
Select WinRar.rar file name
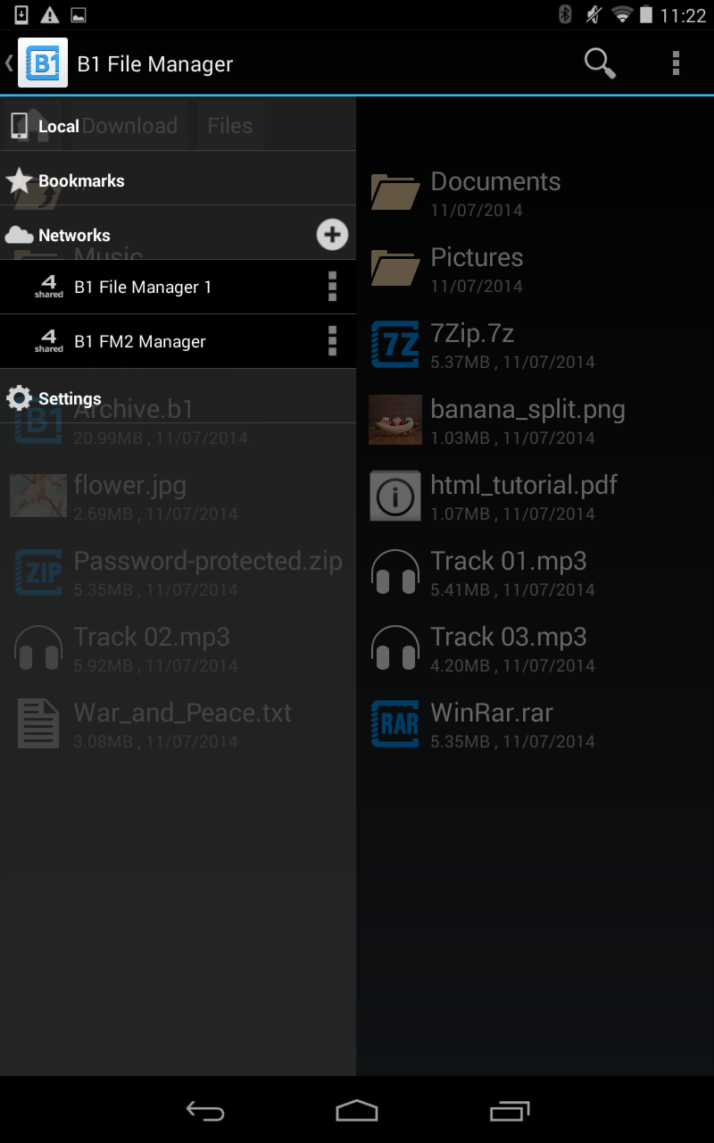(492, 713)
